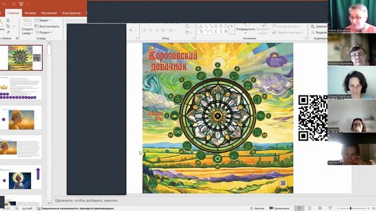
Task: Open the Раздел section dropdown
Action: (x=43, y=32)
